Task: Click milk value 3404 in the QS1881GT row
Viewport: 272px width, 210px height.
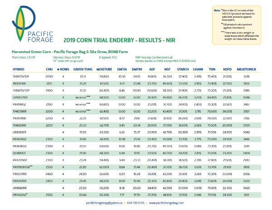Action: click(246, 153)
